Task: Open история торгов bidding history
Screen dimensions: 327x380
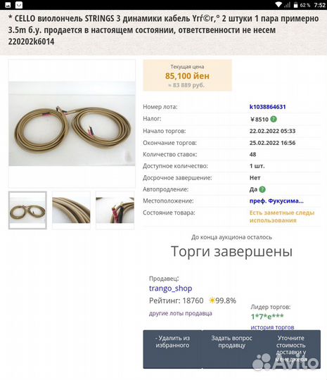Action: tap(272, 327)
